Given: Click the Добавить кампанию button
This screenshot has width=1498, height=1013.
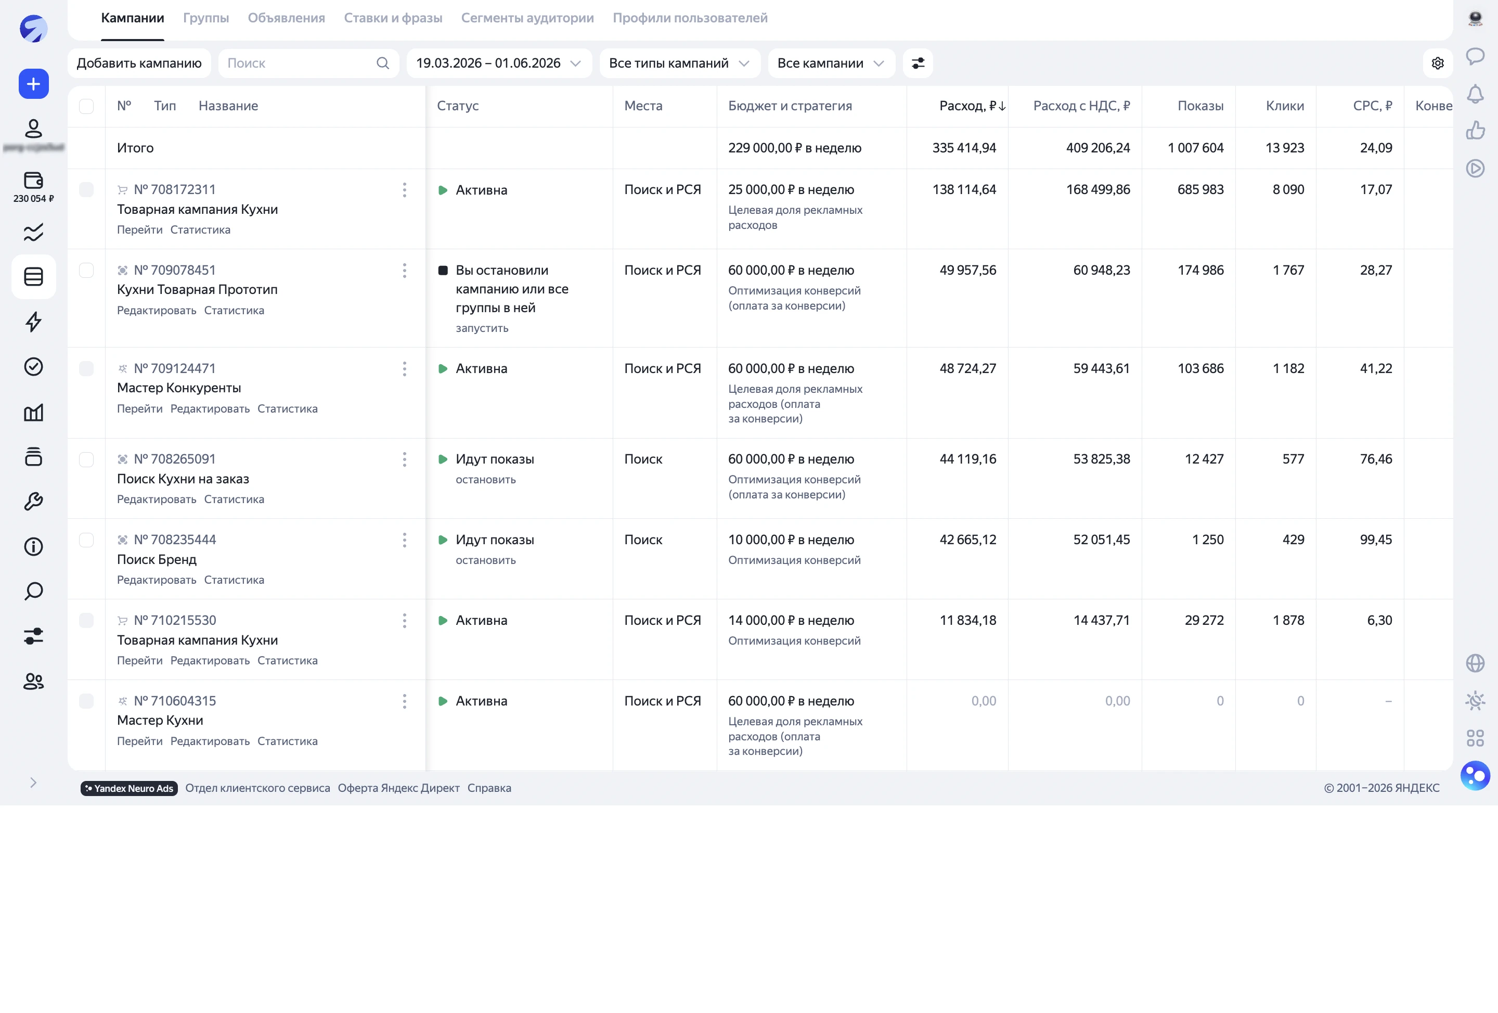Looking at the screenshot, I should [x=139, y=63].
